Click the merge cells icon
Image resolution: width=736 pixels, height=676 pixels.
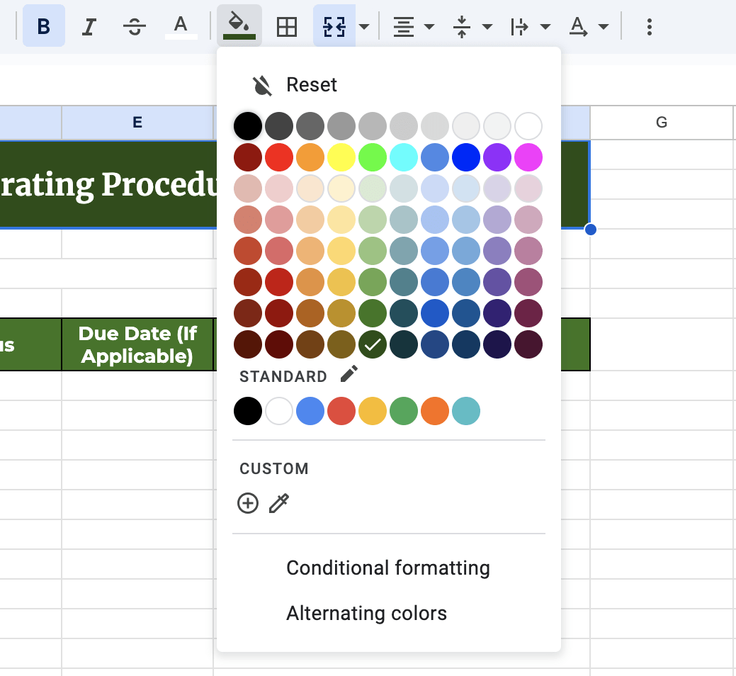pyautogui.click(x=334, y=27)
